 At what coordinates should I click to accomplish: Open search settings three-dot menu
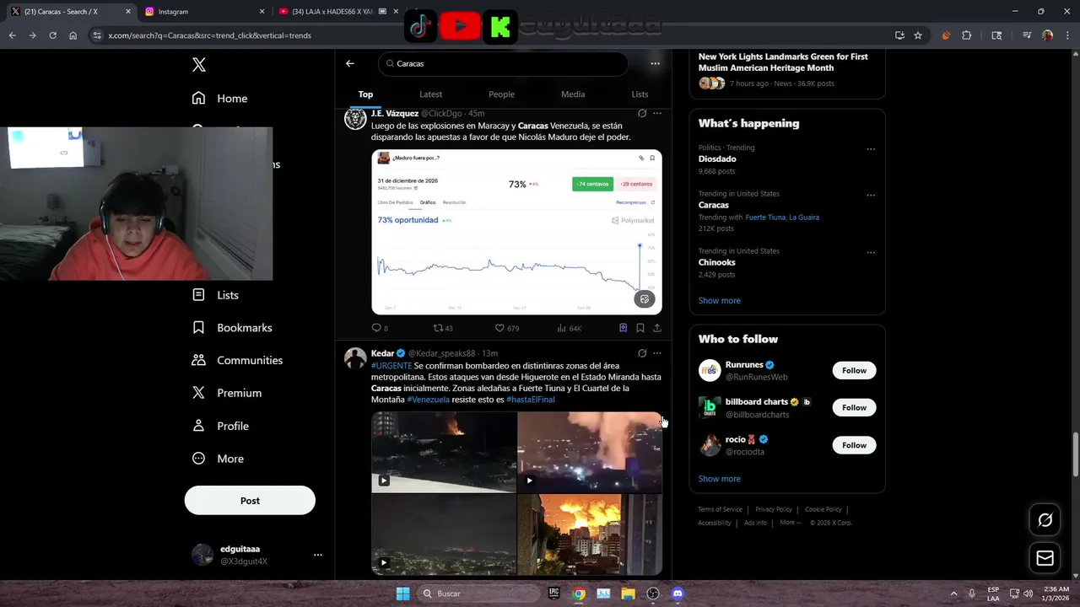pos(655,63)
